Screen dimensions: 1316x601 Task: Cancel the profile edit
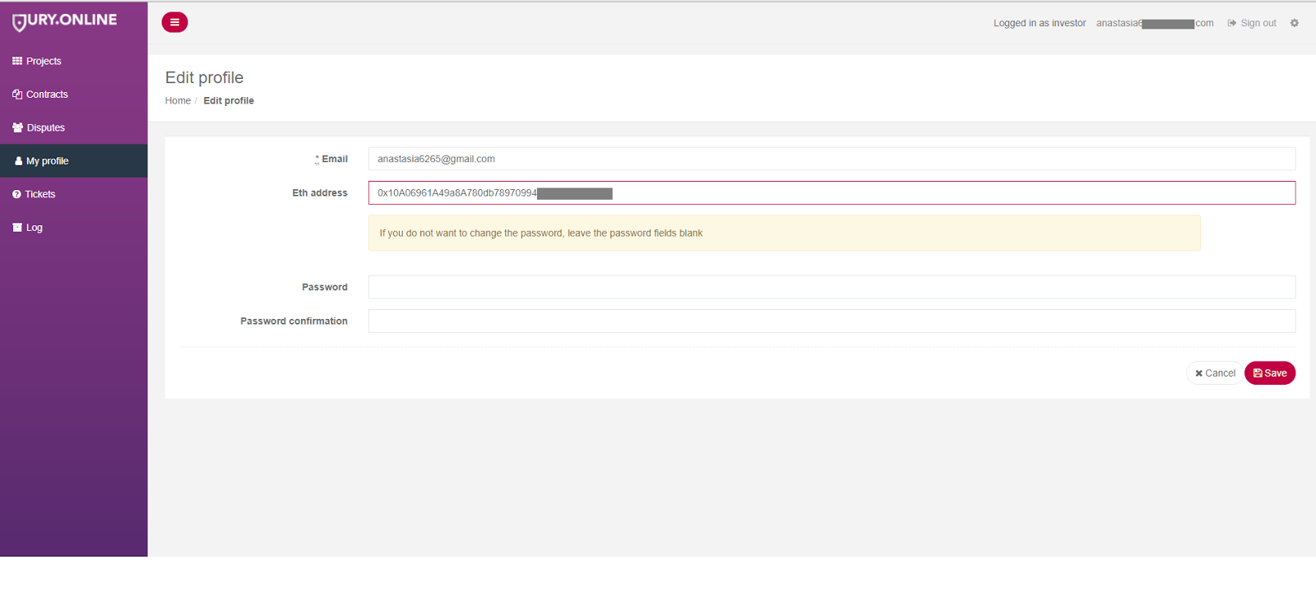(x=1215, y=373)
